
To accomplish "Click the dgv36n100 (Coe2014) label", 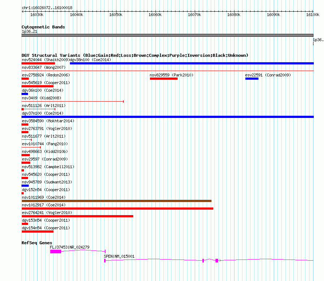I will 43,90.
